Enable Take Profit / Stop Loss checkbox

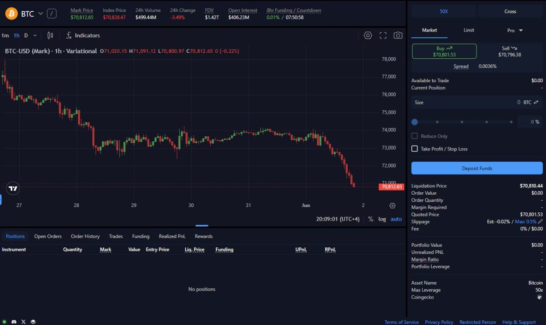tap(415, 149)
